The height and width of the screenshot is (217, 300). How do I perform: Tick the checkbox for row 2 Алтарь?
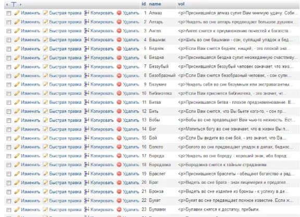(x=9, y=22)
